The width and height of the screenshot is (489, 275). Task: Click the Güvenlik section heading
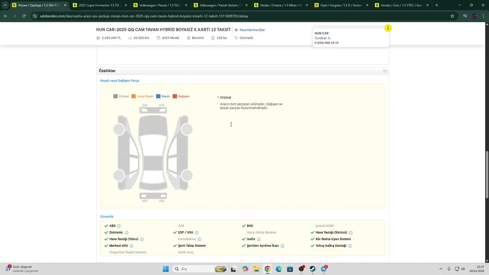point(107,217)
